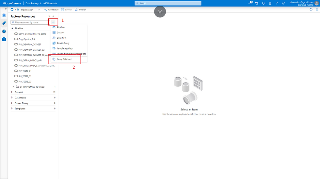The image size is (320, 179).
Task: Expand the Power Query section
Action: tap(12, 103)
